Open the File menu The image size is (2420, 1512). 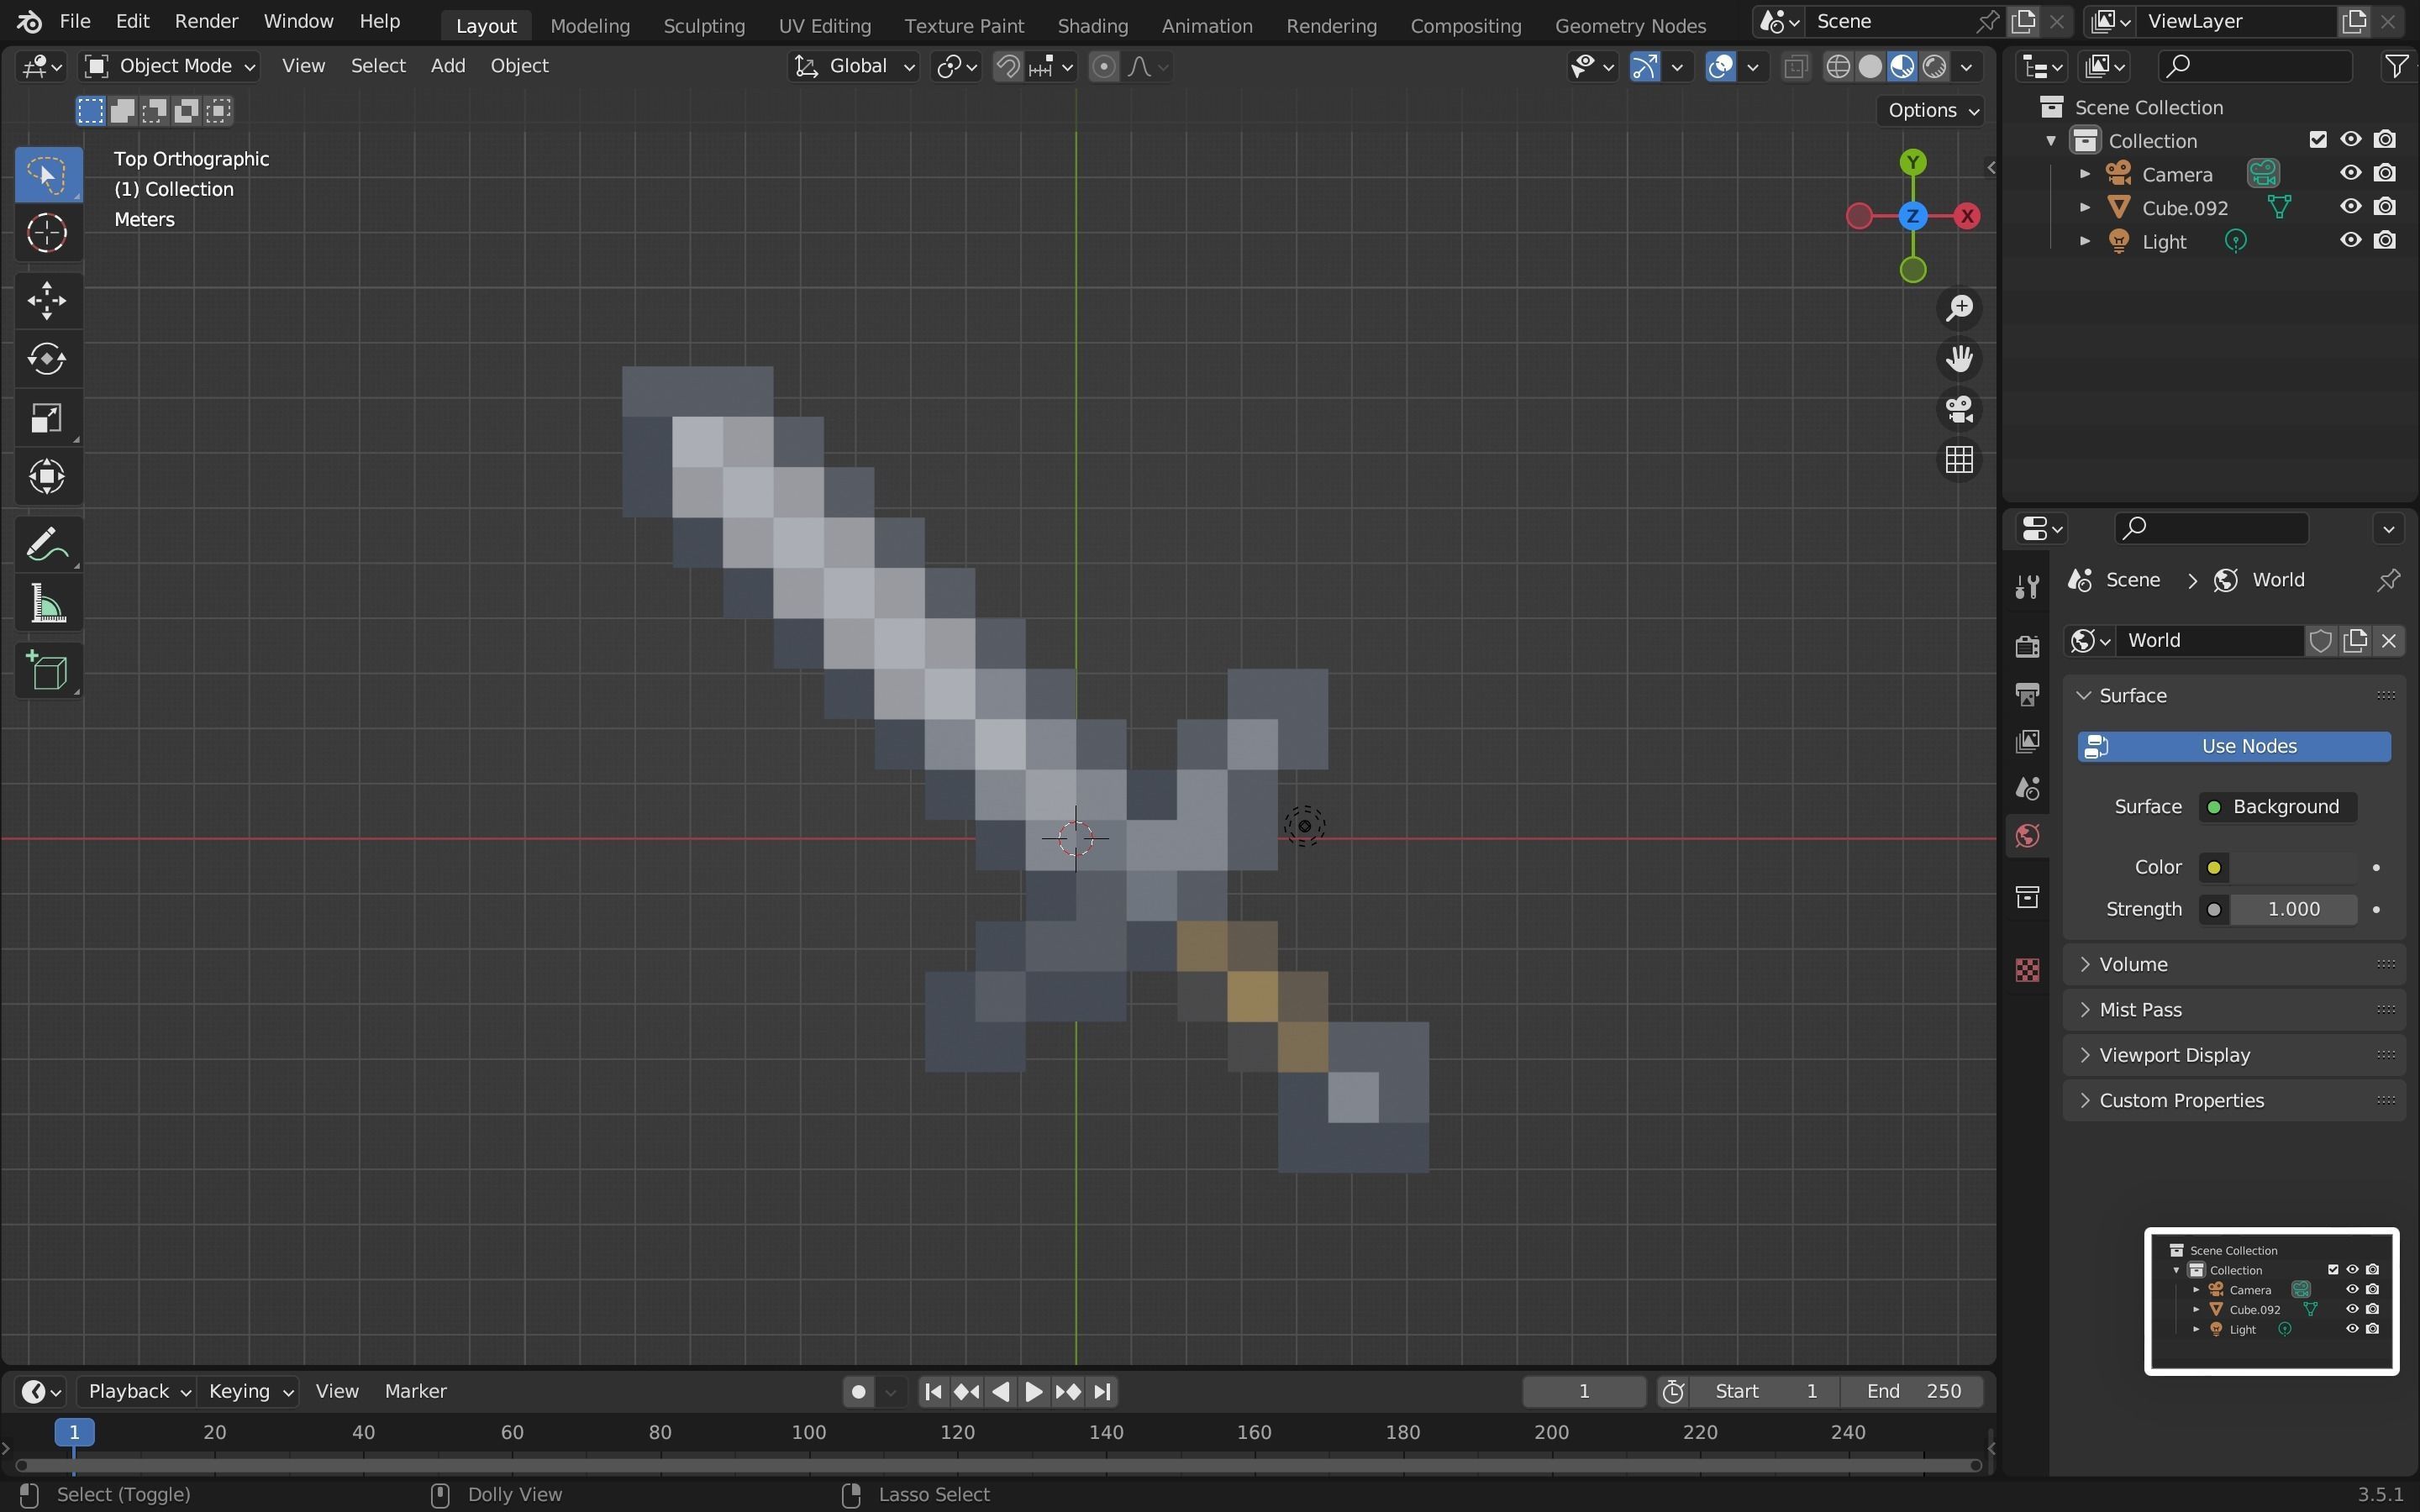pyautogui.click(x=75, y=21)
